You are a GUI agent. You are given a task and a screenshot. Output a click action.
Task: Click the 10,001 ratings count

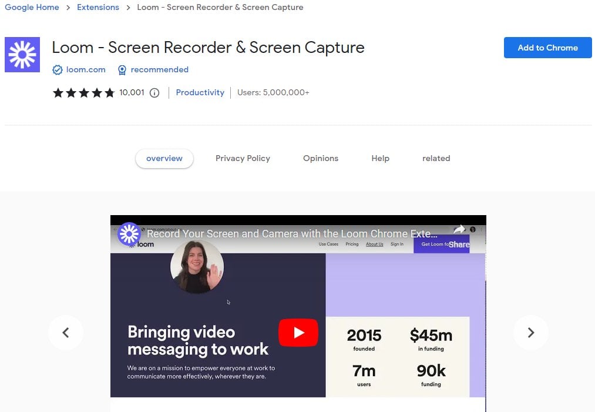[x=132, y=93]
